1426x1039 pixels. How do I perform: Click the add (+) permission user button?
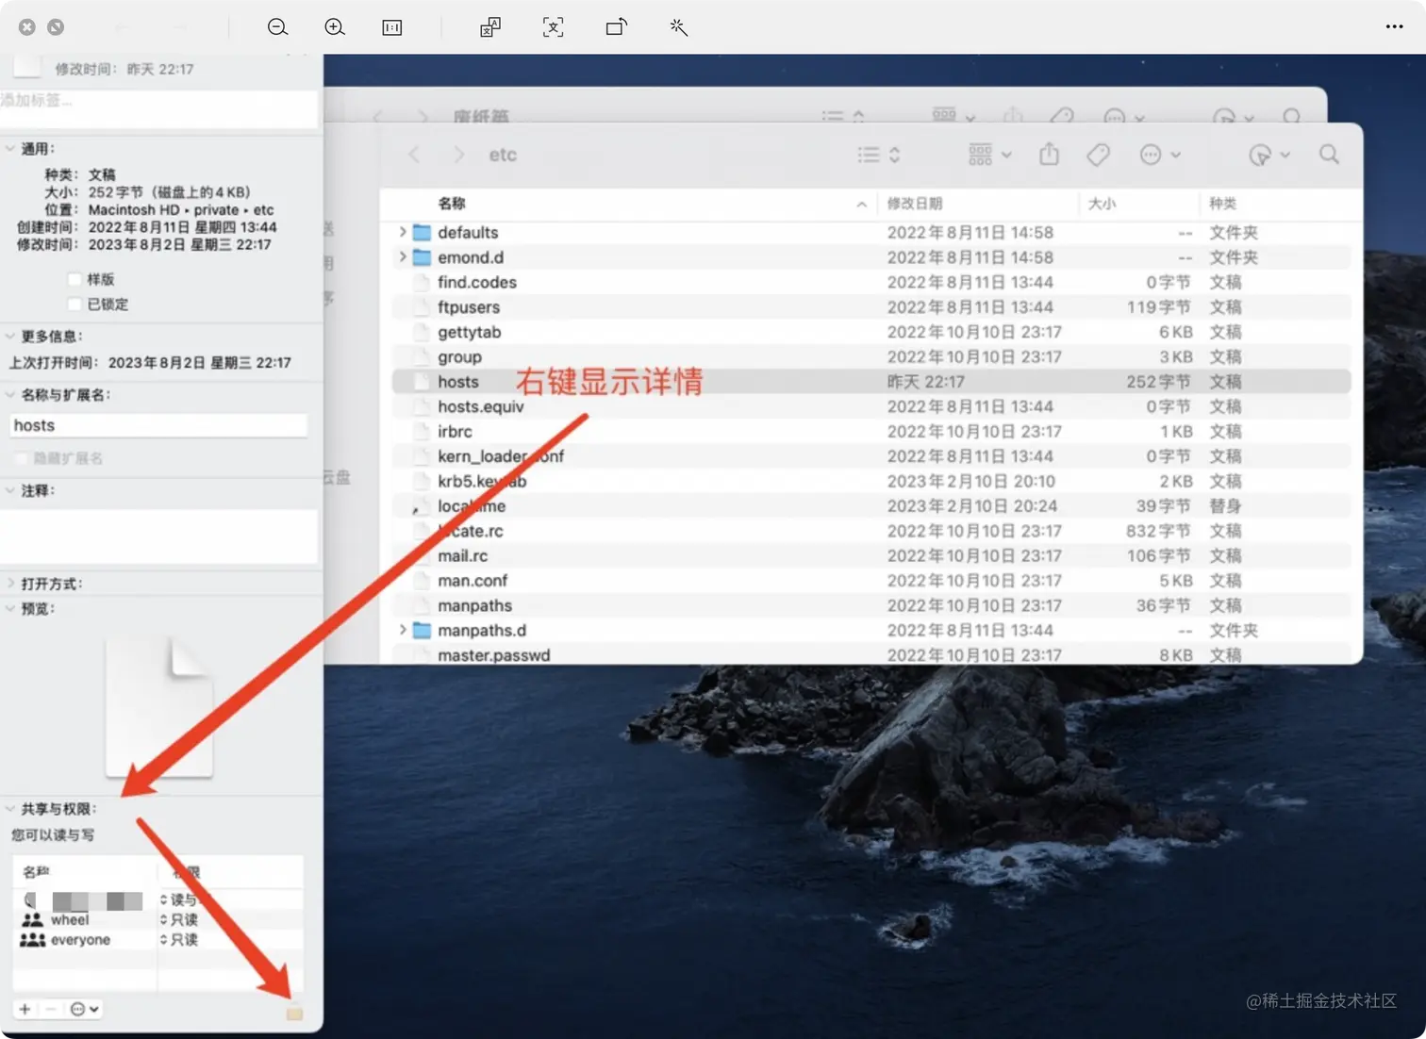pyautogui.click(x=25, y=1009)
